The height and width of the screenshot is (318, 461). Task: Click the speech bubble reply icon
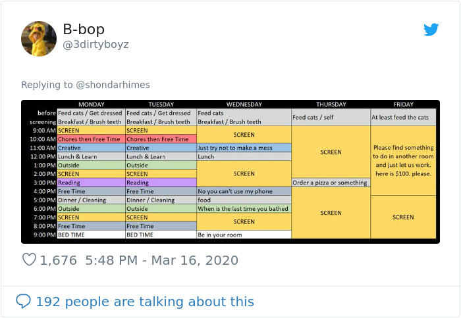(x=23, y=302)
